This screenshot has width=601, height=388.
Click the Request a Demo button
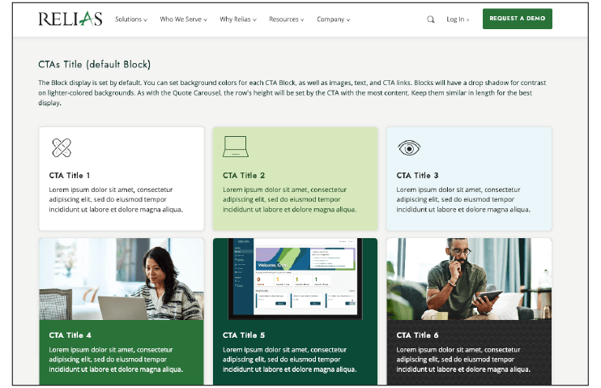[x=517, y=19]
